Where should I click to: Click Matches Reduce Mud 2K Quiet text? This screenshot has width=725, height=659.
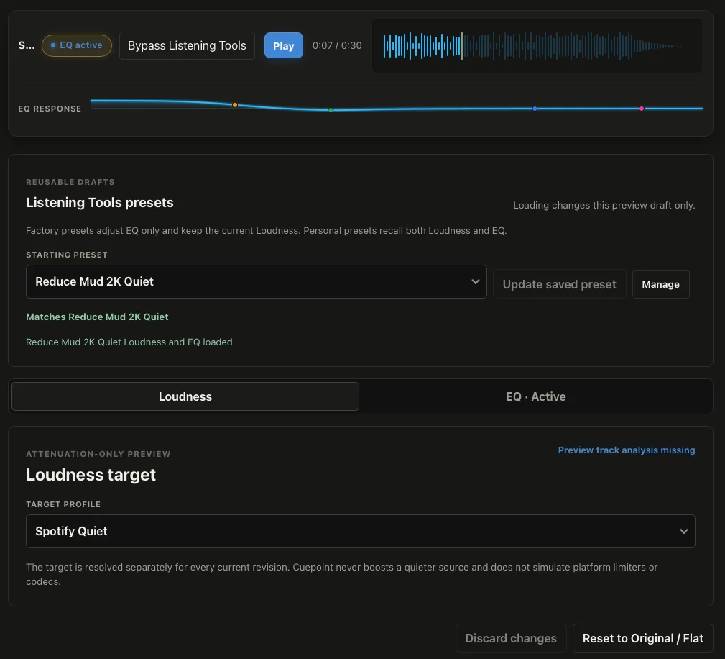pyautogui.click(x=97, y=317)
